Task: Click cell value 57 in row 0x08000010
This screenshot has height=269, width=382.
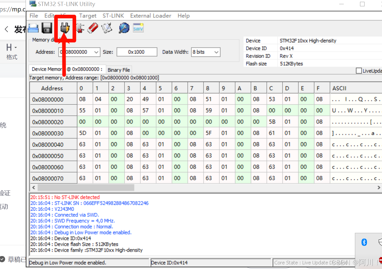Action: (x=148, y=111)
